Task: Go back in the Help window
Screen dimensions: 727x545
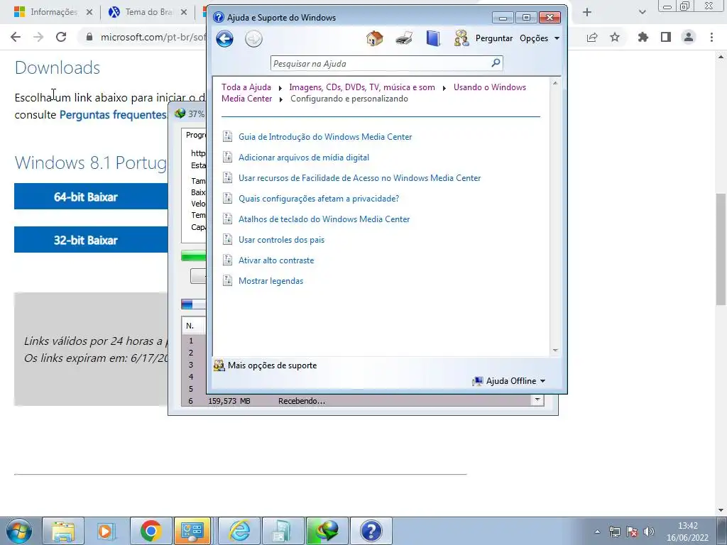Action: tap(224, 38)
